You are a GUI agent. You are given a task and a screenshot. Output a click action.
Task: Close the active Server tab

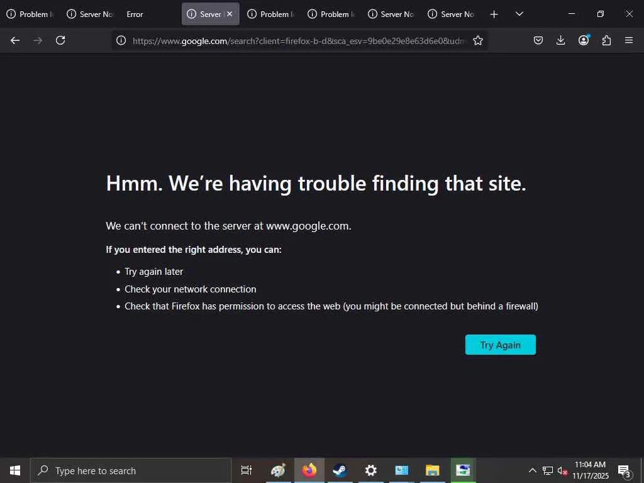pyautogui.click(x=230, y=14)
